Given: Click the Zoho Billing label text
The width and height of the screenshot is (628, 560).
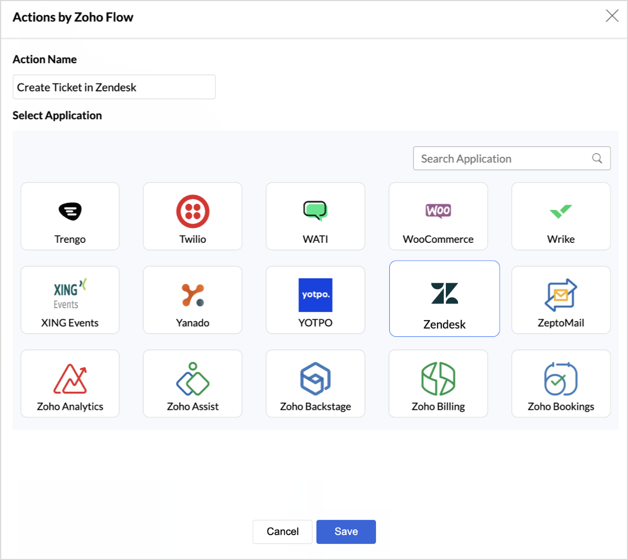Looking at the screenshot, I should click(438, 406).
